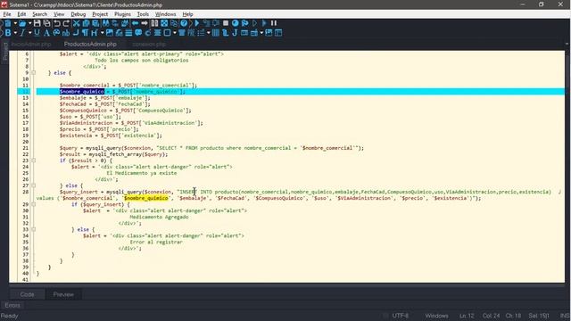Apply Bold formatting tag
This screenshot has height=321, width=571.
click(x=8, y=33)
